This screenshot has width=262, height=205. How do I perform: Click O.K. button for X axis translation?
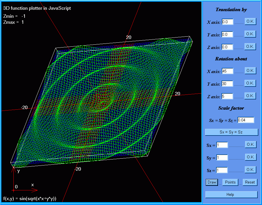click(x=250, y=21)
